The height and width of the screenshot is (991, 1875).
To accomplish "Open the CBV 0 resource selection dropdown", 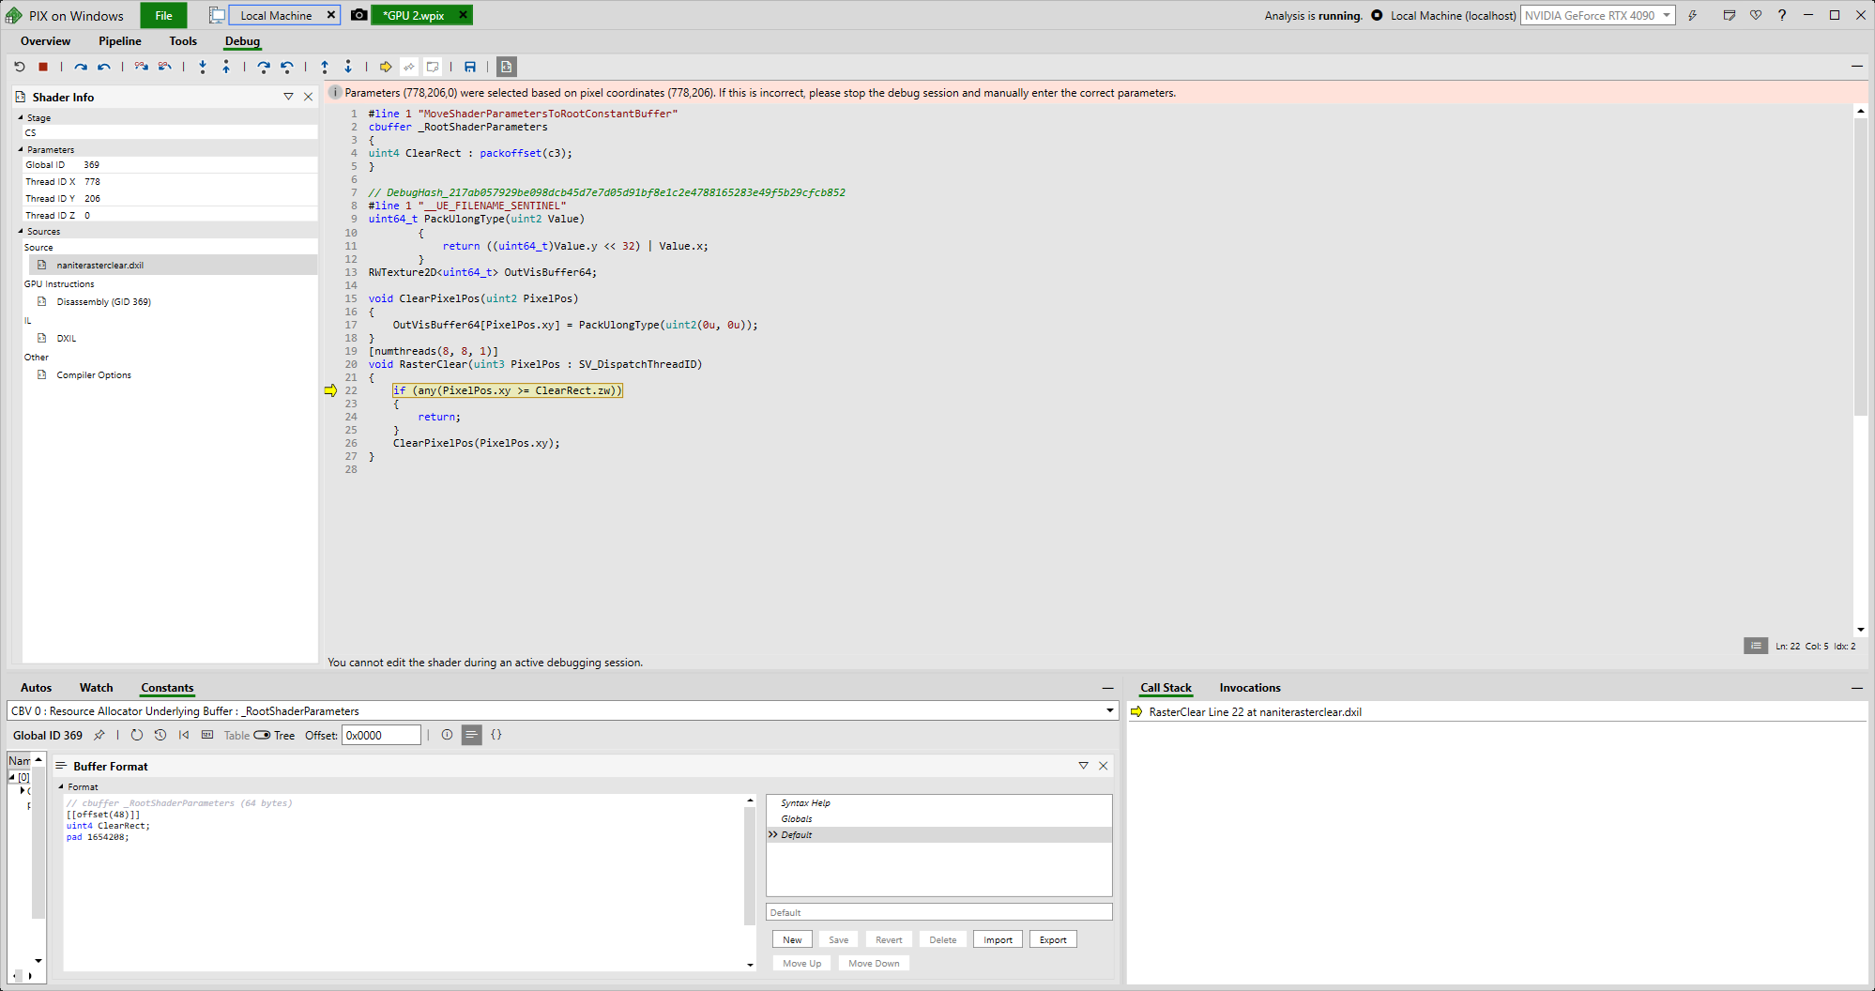I will pos(562,710).
